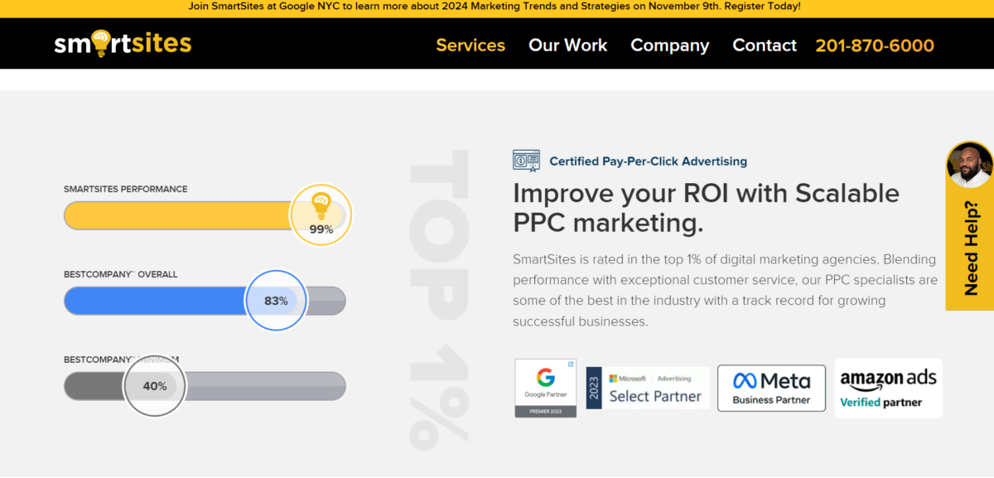Go to the Contact page
The height and width of the screenshot is (478, 994).
(765, 46)
